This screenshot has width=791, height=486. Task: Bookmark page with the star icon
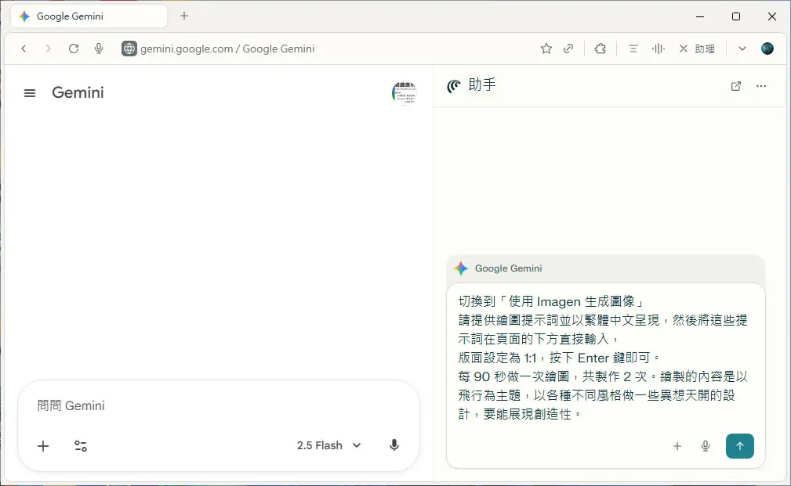click(546, 49)
